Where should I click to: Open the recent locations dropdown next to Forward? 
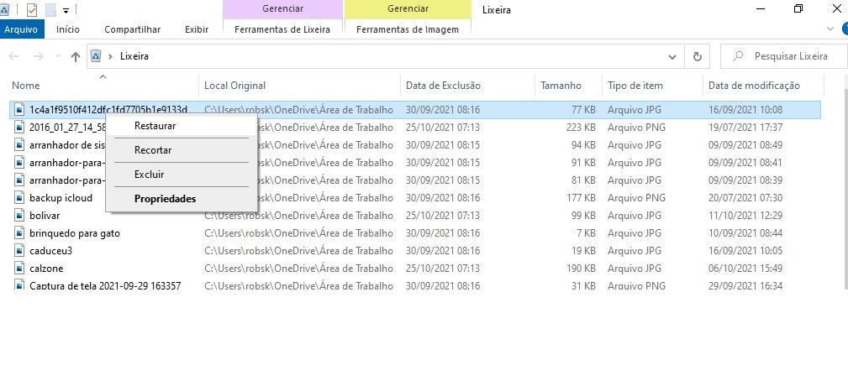point(57,56)
